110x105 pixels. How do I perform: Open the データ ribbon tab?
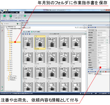pos(12,12)
